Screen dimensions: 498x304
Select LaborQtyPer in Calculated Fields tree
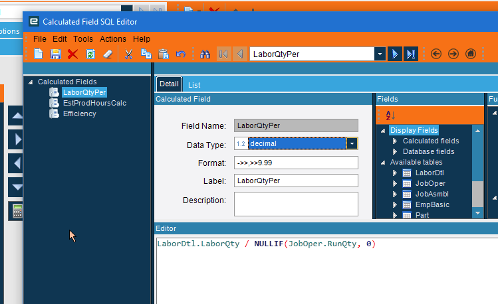click(84, 92)
